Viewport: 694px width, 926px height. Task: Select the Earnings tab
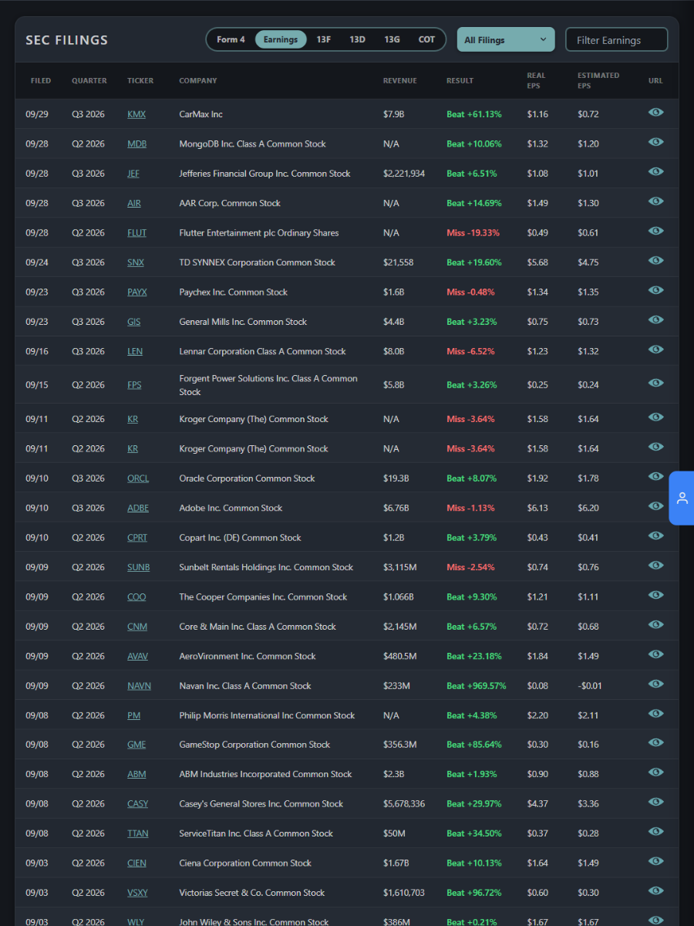[x=281, y=39]
